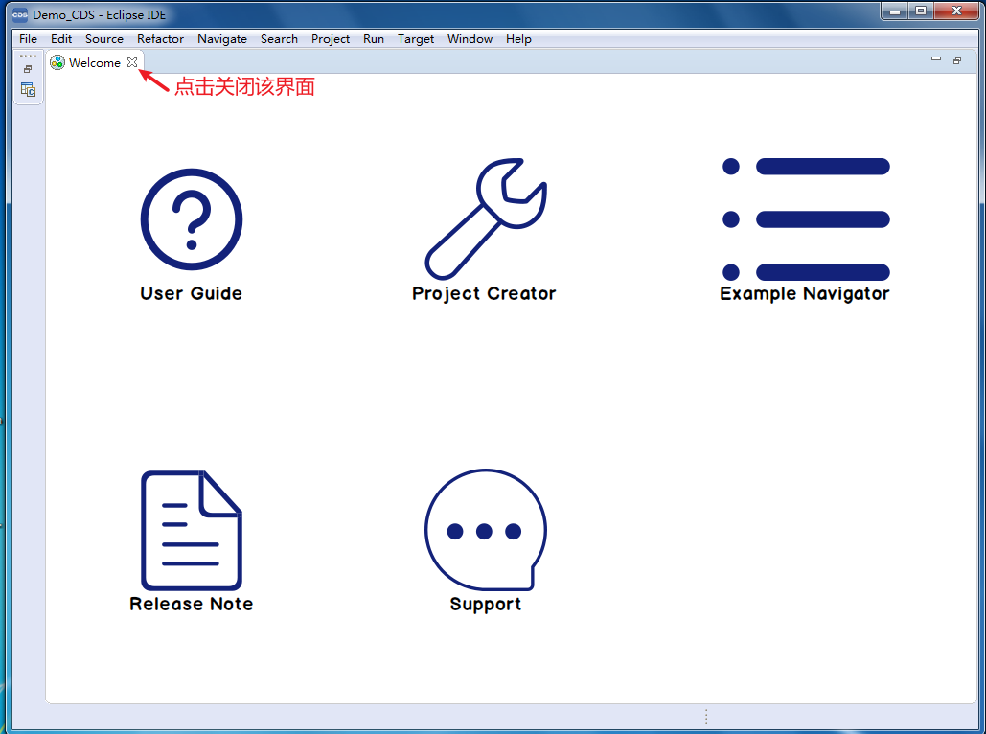This screenshot has width=986, height=734.
Task: Launch the Project Creator wrench icon
Action: [486, 218]
